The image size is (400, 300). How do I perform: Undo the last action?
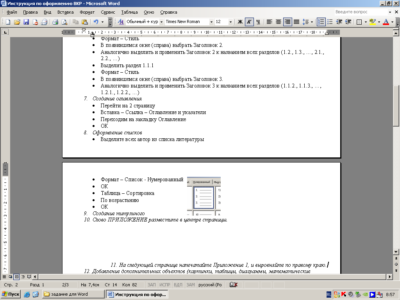point(96,22)
